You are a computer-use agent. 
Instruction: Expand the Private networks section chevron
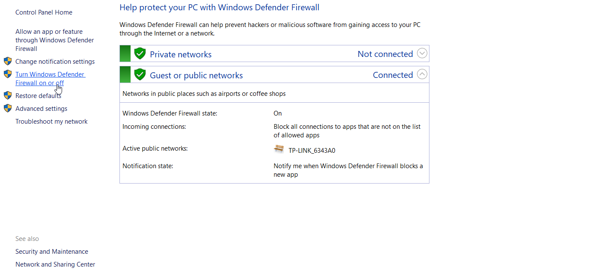coord(422,53)
